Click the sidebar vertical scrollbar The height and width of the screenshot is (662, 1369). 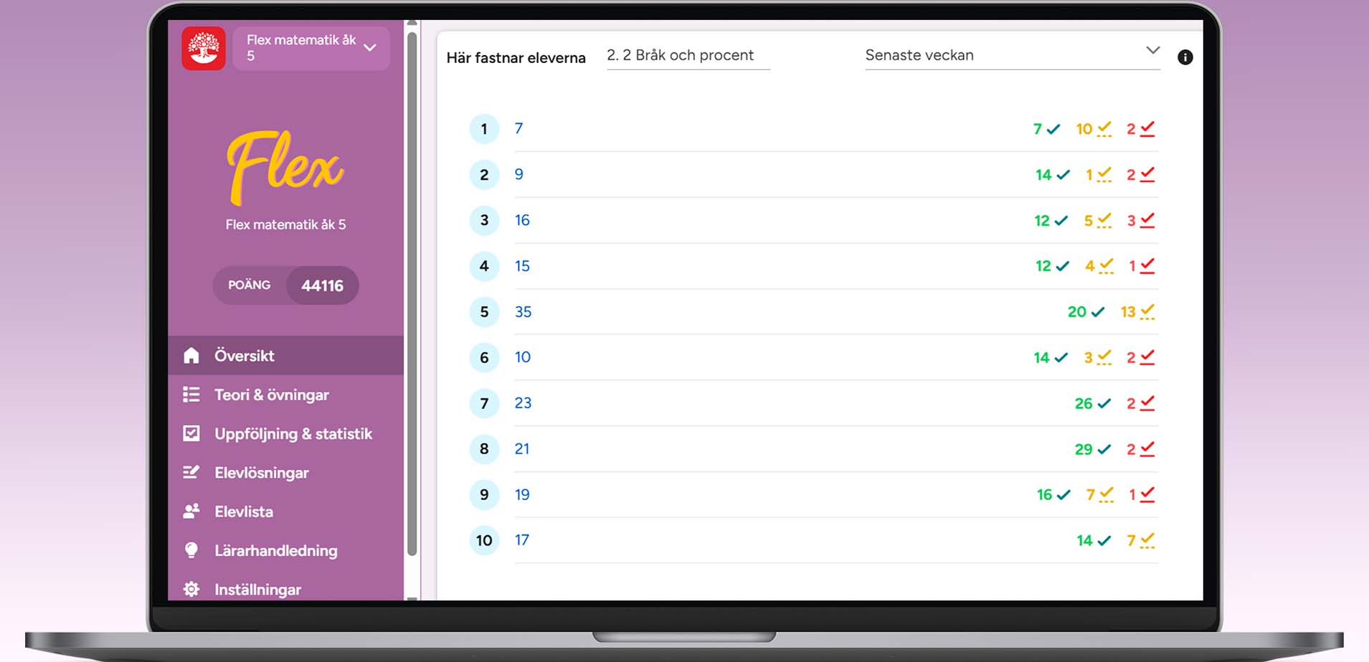pos(412,287)
